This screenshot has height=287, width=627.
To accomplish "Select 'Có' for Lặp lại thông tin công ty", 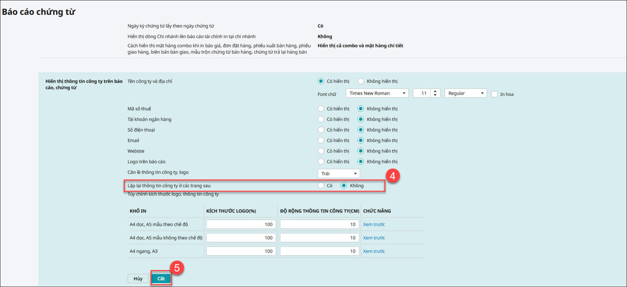I will (x=321, y=186).
